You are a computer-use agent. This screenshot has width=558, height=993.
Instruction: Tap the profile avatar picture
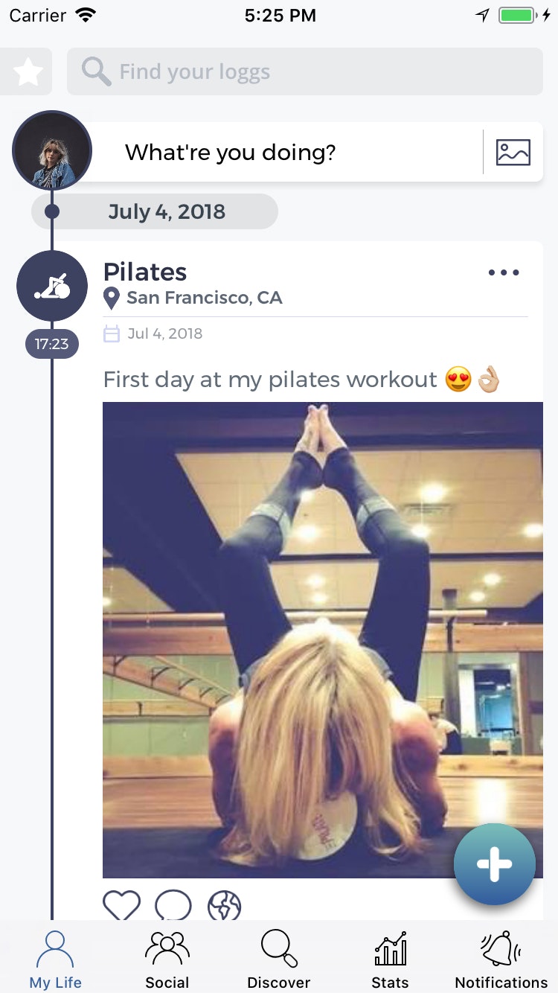click(52, 150)
